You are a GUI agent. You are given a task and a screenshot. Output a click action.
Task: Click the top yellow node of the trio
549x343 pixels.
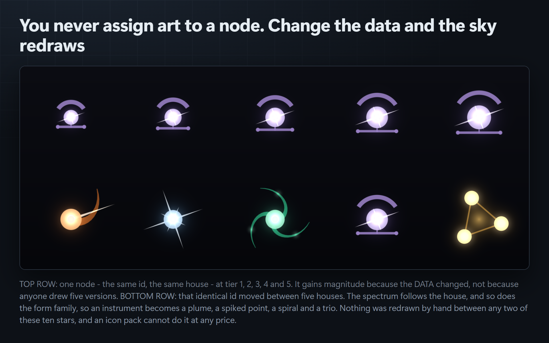(x=472, y=198)
